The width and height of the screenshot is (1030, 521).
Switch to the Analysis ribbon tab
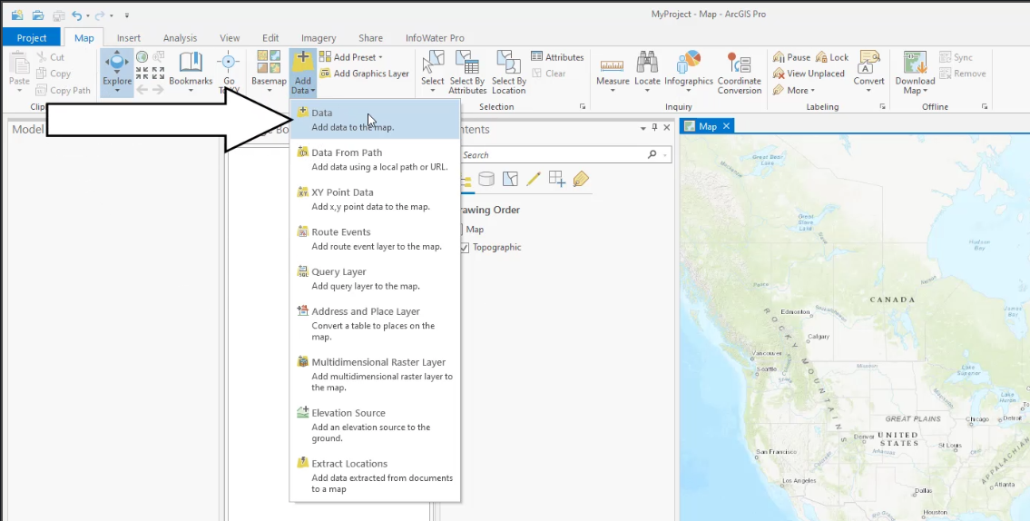180,37
